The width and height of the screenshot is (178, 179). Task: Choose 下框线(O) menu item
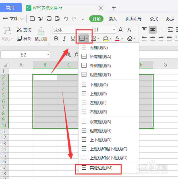(x=109, y=85)
